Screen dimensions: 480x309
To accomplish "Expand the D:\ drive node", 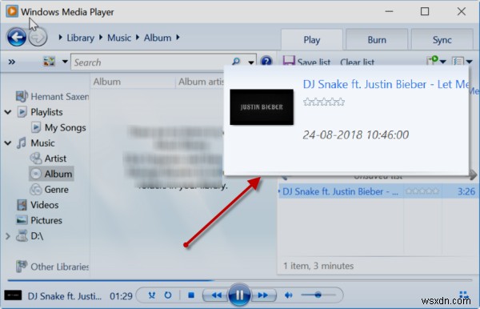I will point(8,236).
